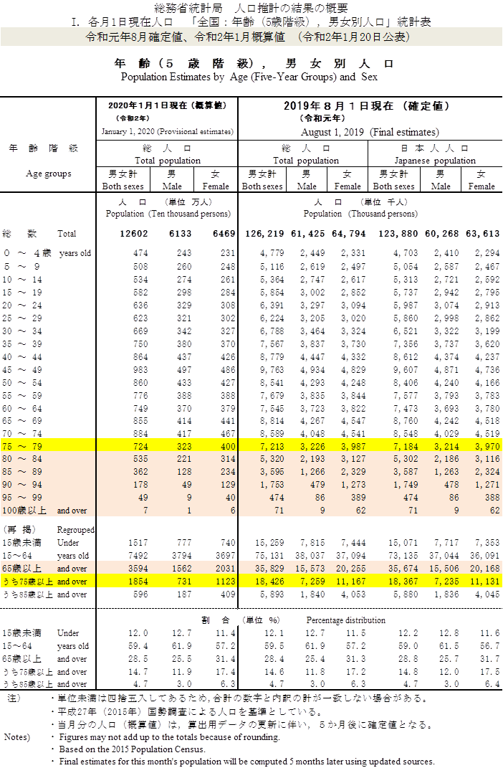Click the English subtitle Population Estimates by Age
The image size is (503, 768).
[x=249, y=77]
